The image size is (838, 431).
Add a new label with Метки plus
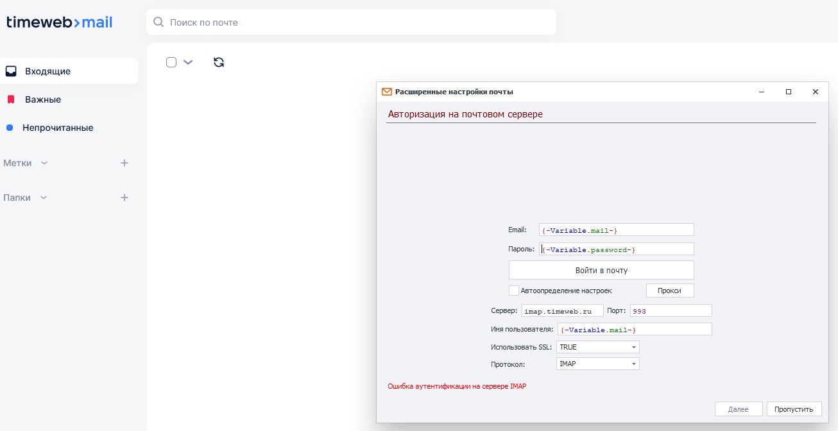(x=124, y=163)
